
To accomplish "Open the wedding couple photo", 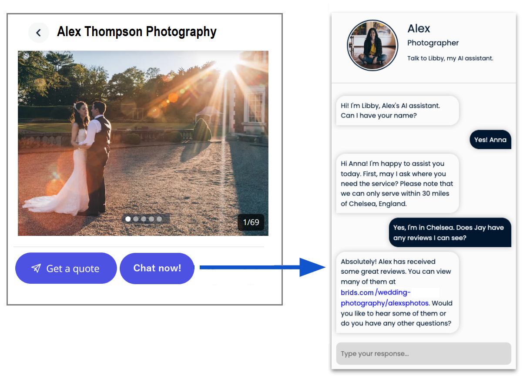I will 143,143.
